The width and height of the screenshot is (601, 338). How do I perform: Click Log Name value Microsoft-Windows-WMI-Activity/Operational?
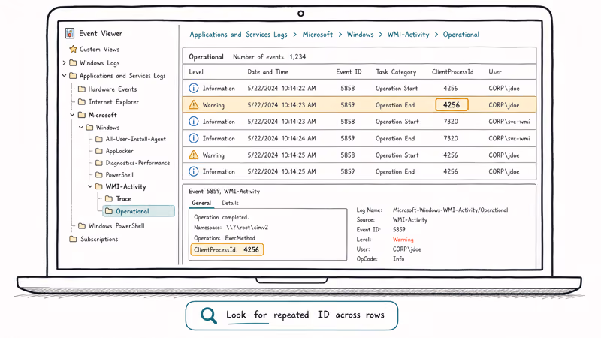coord(450,210)
